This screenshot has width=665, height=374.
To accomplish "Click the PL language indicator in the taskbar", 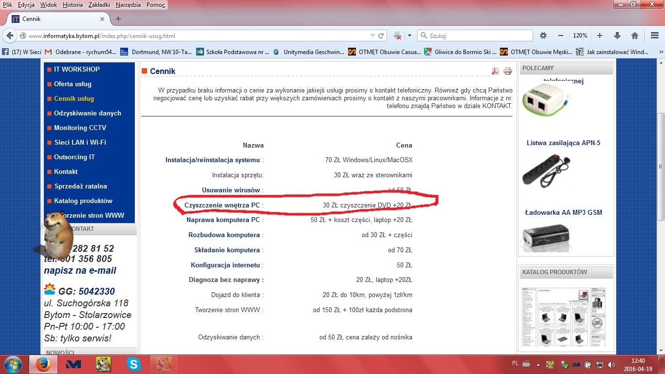I will pos(516,363).
